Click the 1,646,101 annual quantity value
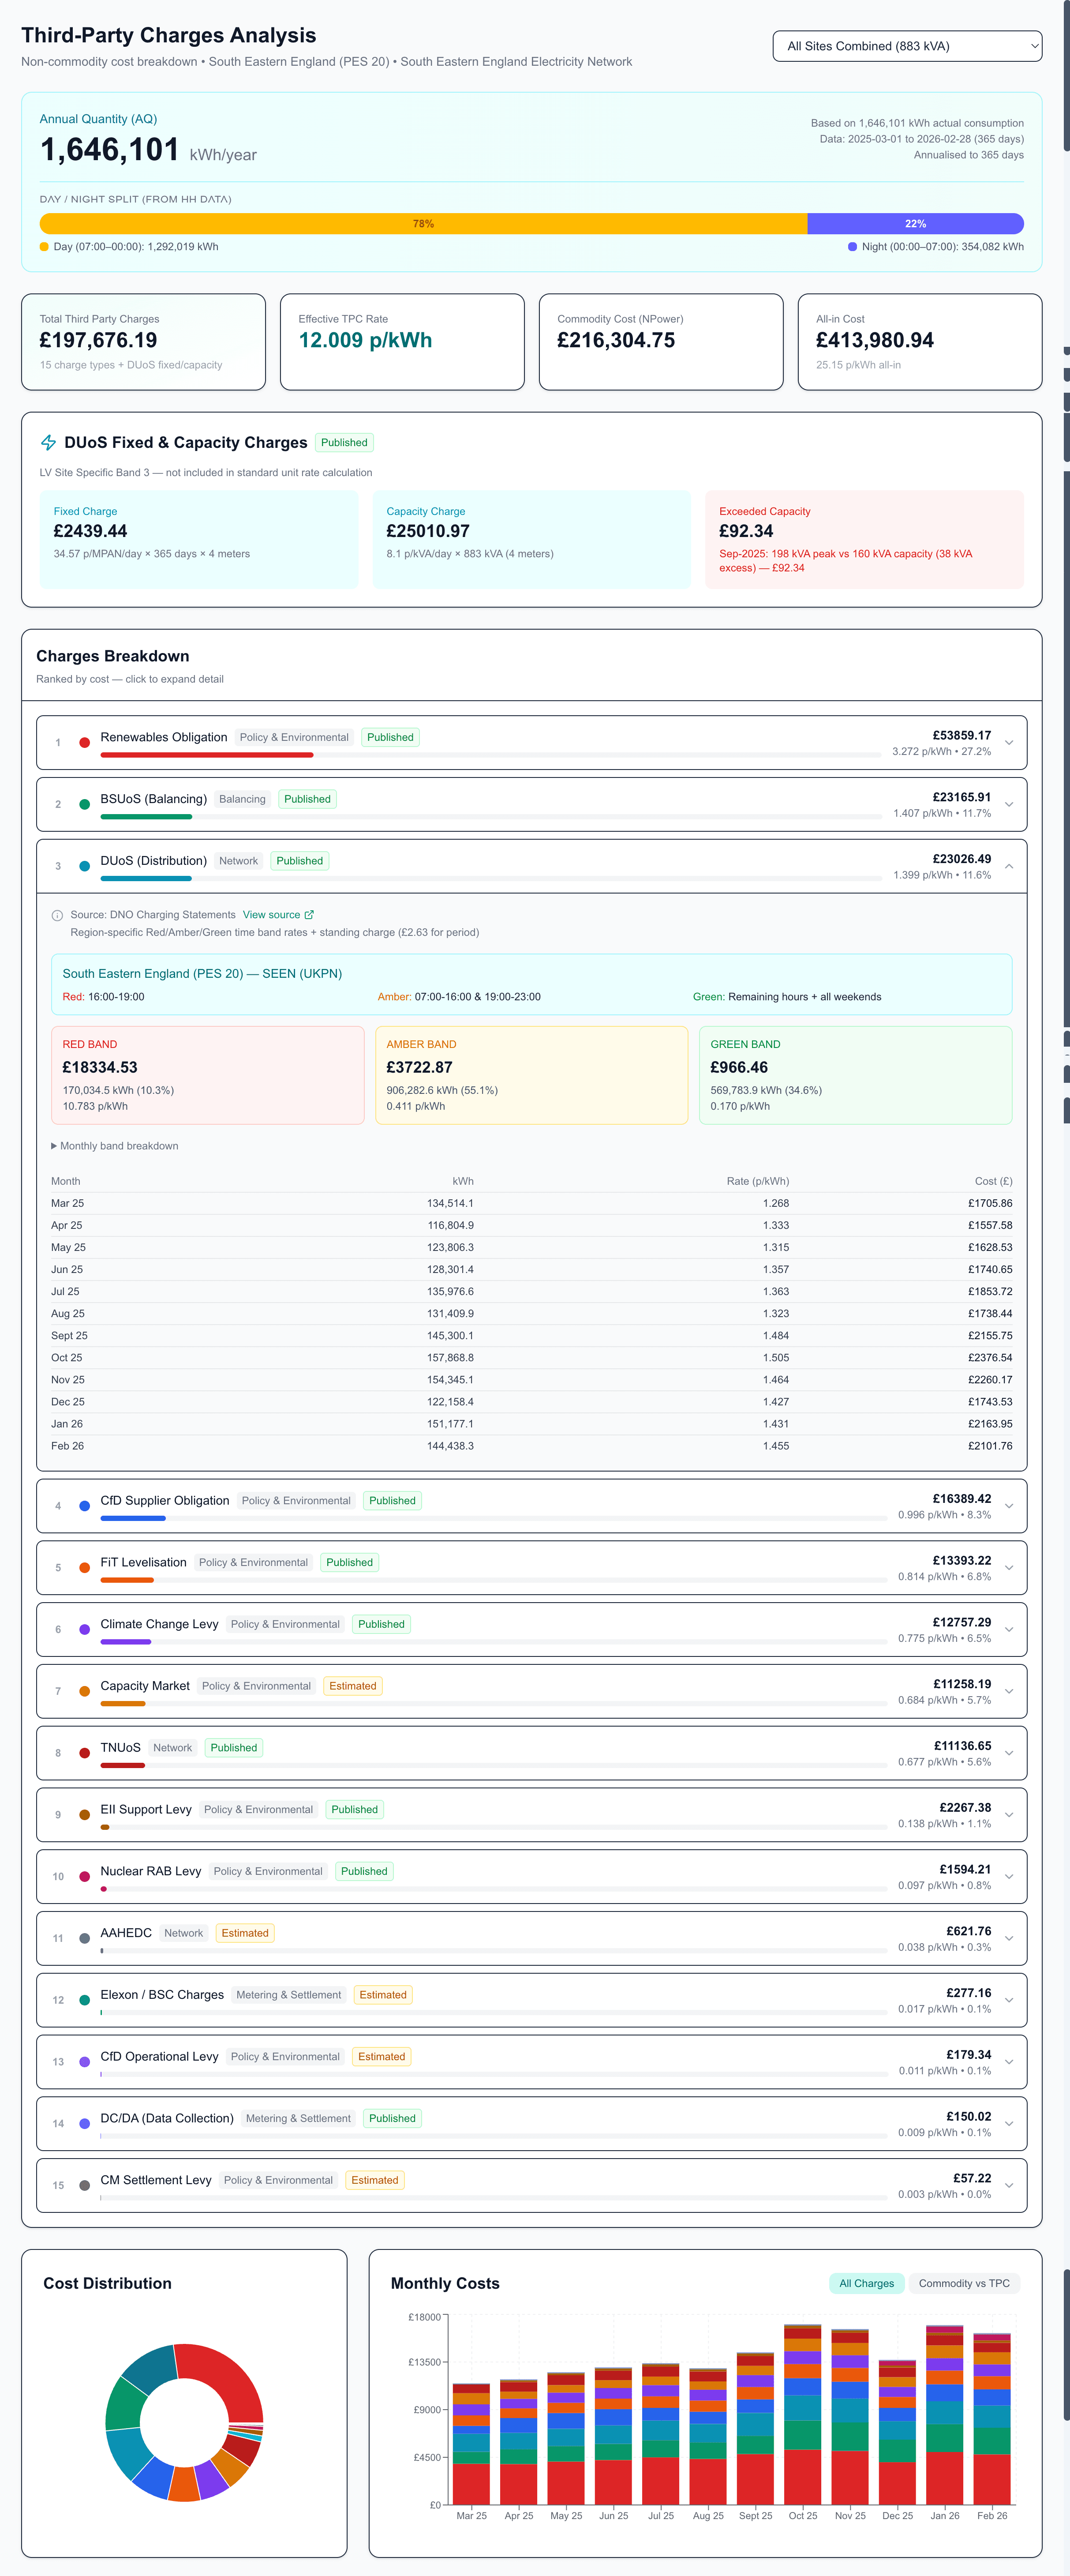The height and width of the screenshot is (2576, 1070). pyautogui.click(x=110, y=150)
